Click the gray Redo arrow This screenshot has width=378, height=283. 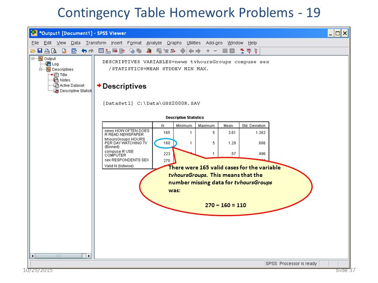tap(91, 51)
